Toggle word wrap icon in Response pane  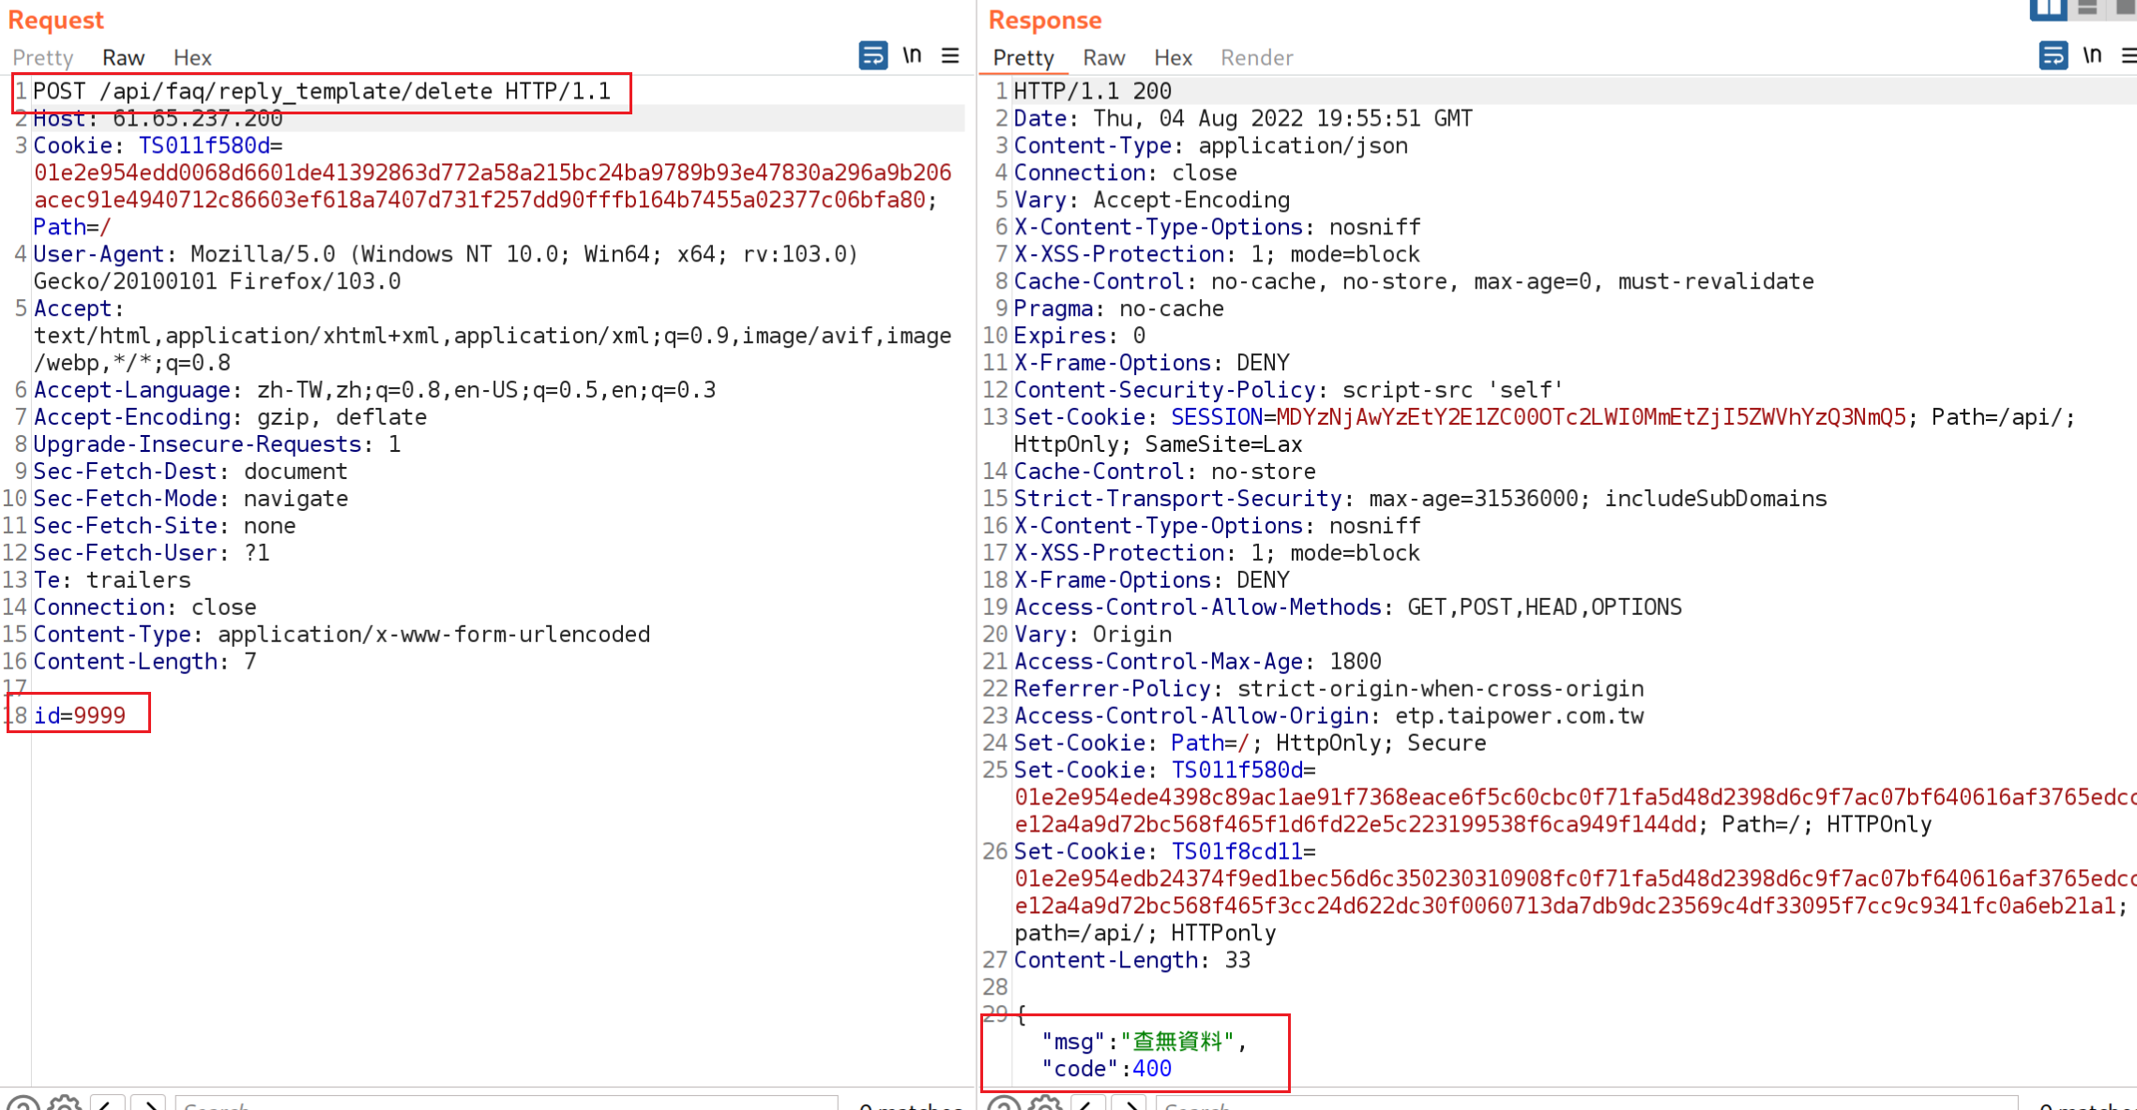[x=2053, y=55]
